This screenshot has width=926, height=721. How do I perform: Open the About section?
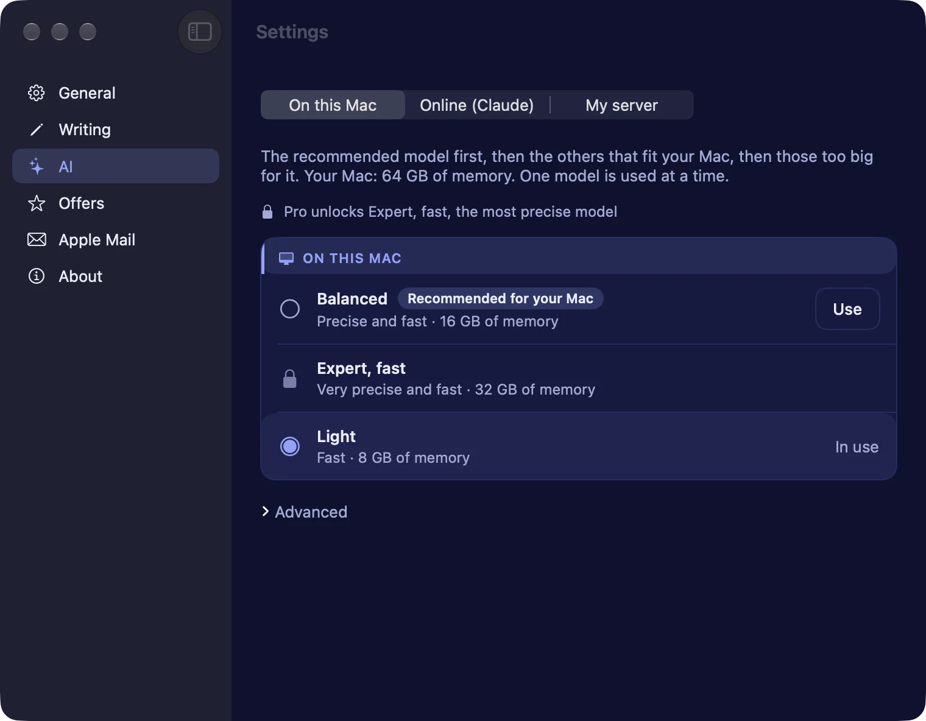116,276
